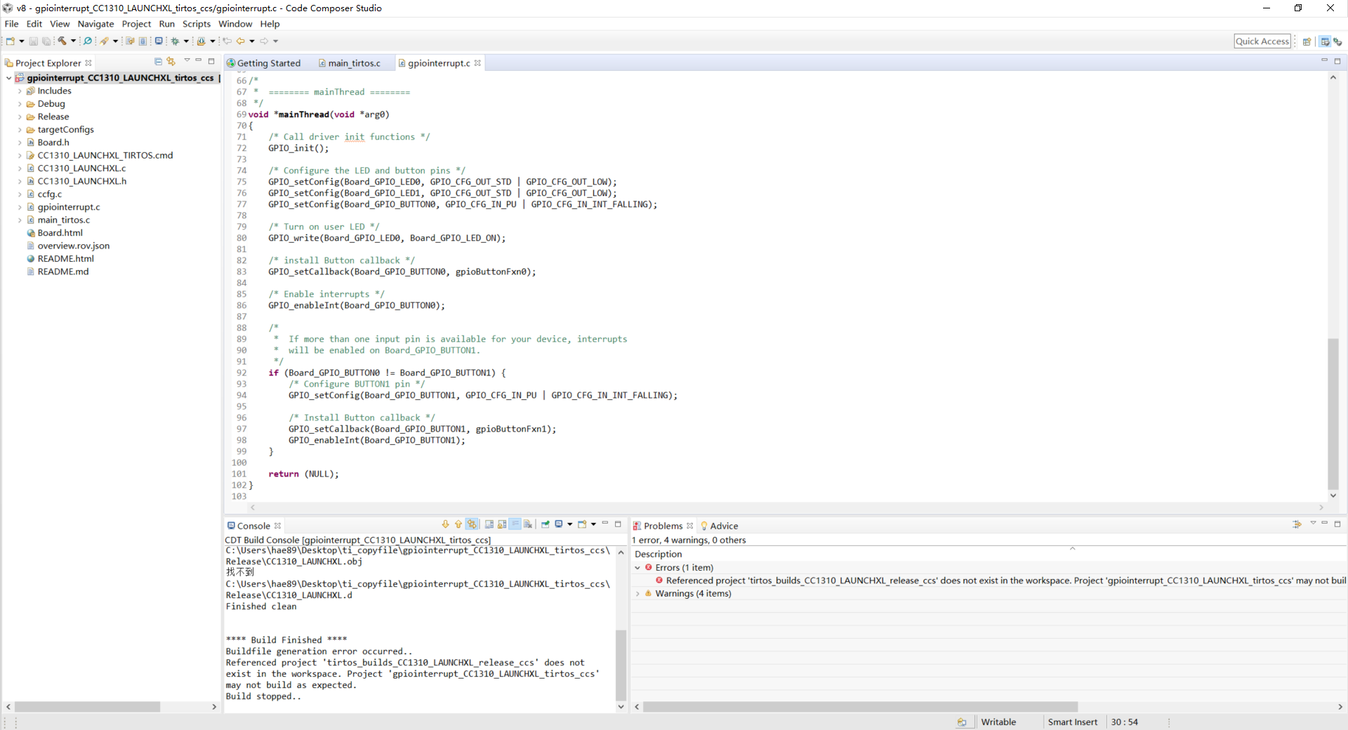Image resolution: width=1348 pixels, height=730 pixels.
Task: Click the Pin Console icon
Action: coord(546,524)
